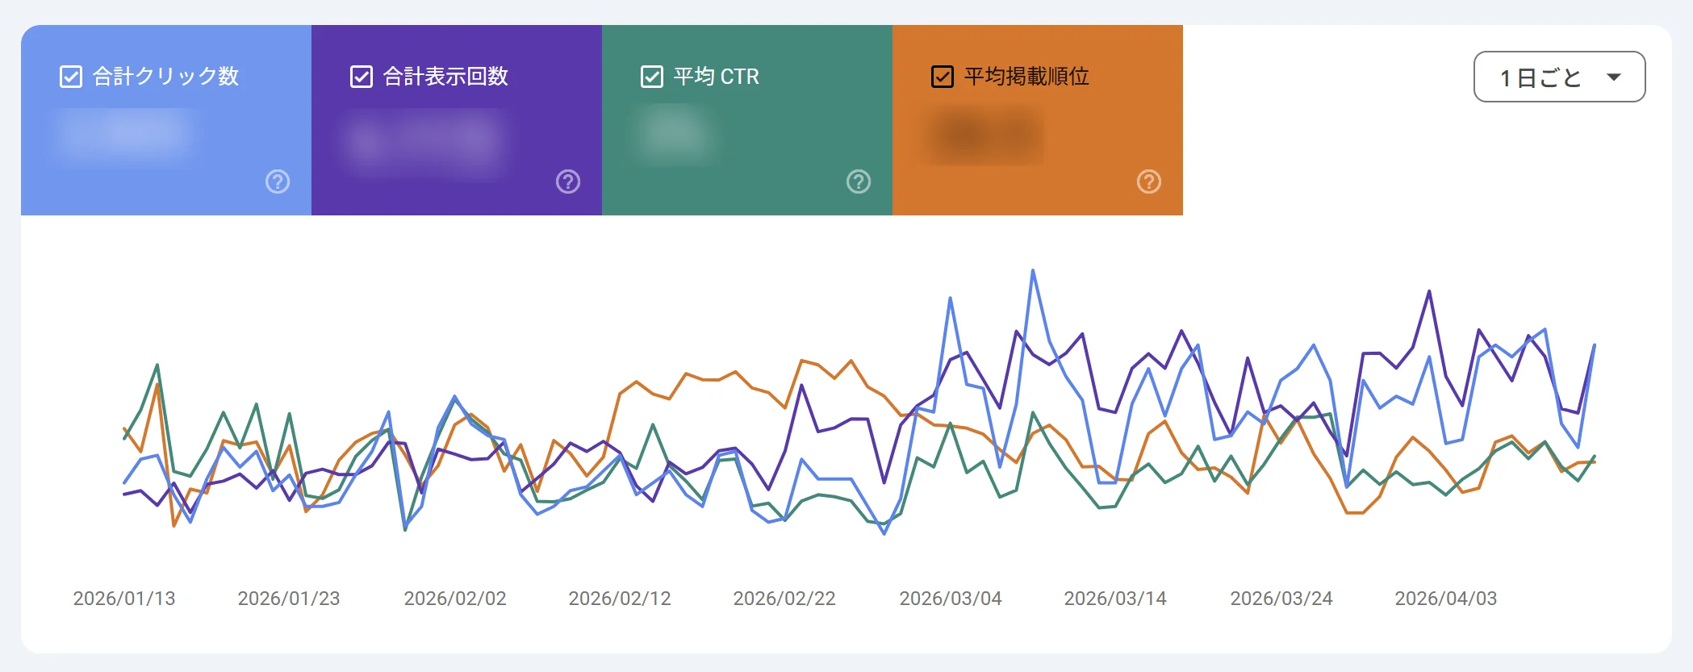Open the 平均 CTR help icon
1693x672 pixels.
(x=858, y=182)
